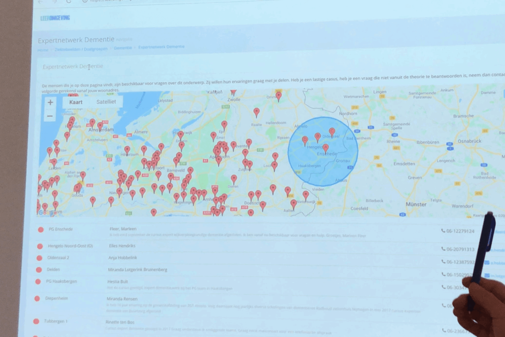Click envelope icon in Oldenzaal 2 row
505x337 pixels.
tap(487, 262)
